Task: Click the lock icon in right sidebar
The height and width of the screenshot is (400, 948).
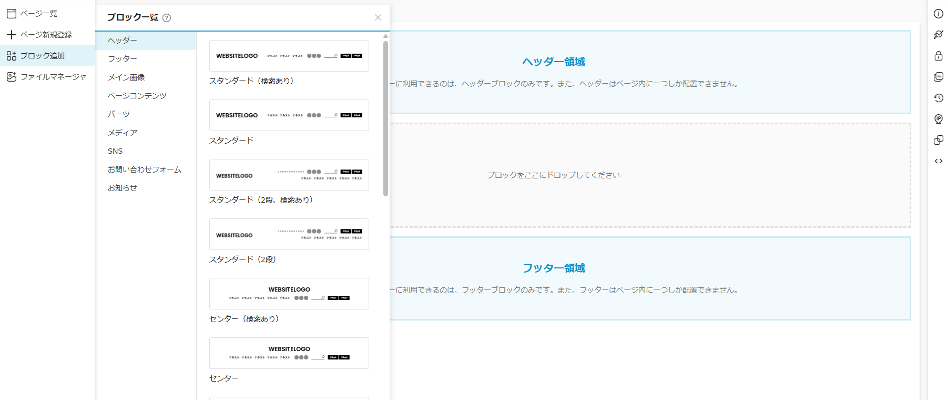Action: [x=939, y=56]
